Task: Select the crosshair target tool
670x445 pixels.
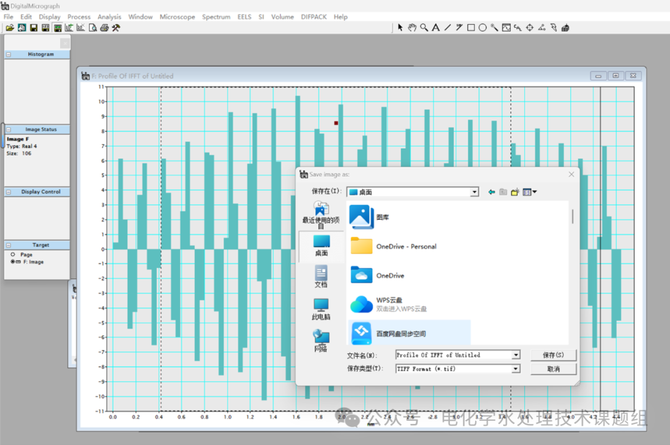Action: (530, 27)
